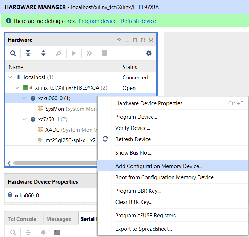Select Export to Spreadsheet menu option
The width and height of the screenshot is (249, 237).
[x=143, y=229]
